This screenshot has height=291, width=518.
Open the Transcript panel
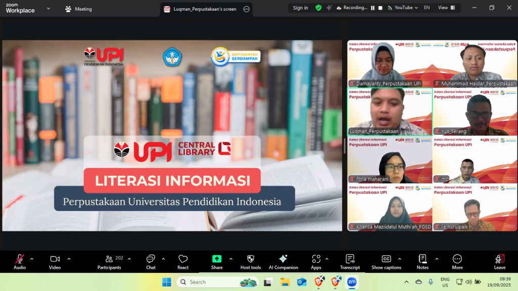tap(350, 261)
